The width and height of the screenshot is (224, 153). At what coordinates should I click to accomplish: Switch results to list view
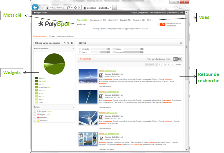point(176,59)
